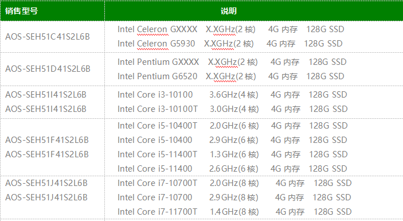Screen dimensions: 403x221
Task: Click the Intel Core i7-10700T line
Action: [x=234, y=183]
